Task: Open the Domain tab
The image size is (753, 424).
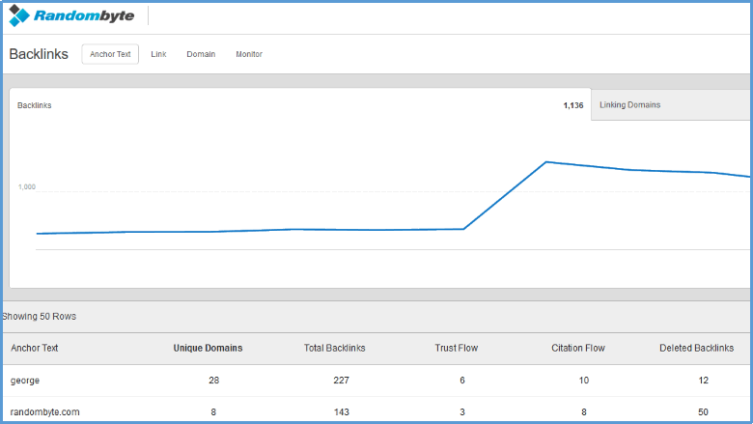Action: point(201,54)
